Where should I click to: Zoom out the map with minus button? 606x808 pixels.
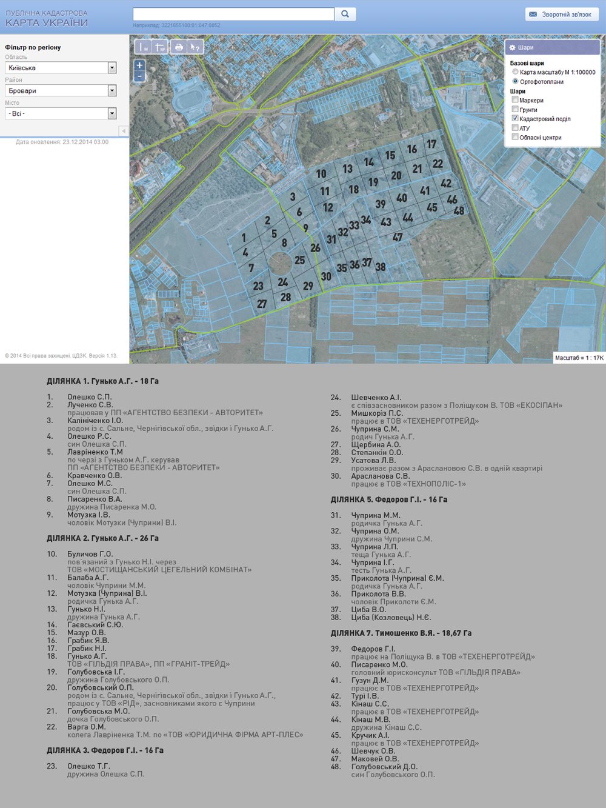point(139,76)
